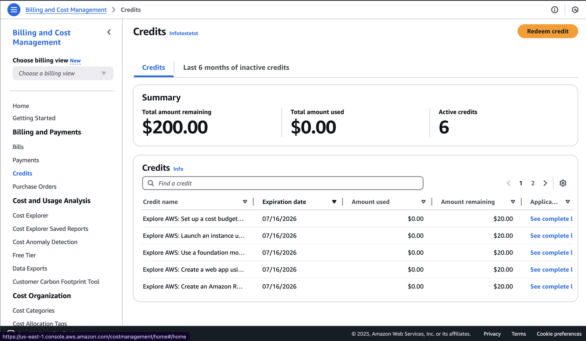Click the Find a credit search field

(283, 183)
